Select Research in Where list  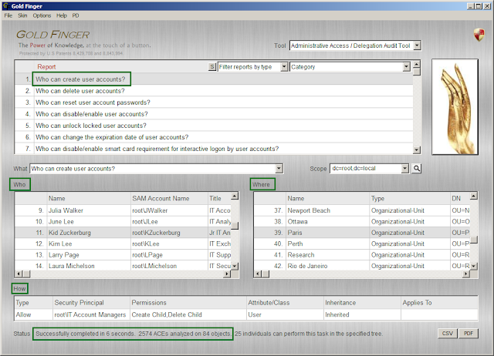coord(362,255)
